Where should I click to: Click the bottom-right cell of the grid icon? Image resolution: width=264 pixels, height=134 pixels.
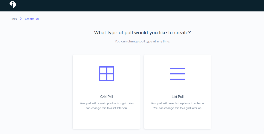click(x=110, y=77)
